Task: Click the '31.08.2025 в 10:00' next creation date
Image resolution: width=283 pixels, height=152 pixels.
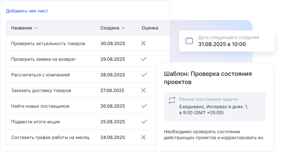Action: (x=222, y=44)
